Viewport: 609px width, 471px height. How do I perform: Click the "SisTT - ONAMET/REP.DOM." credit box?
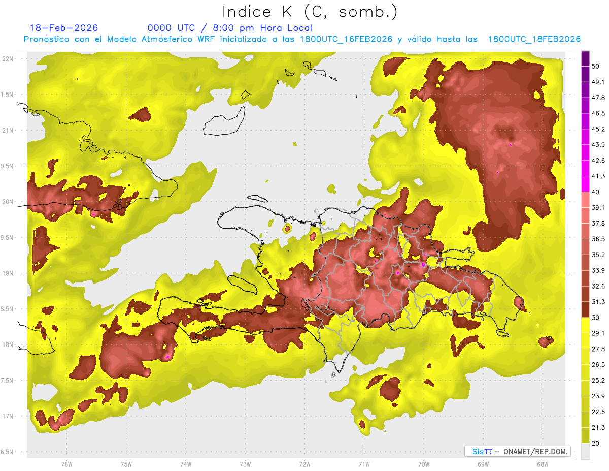click(517, 451)
